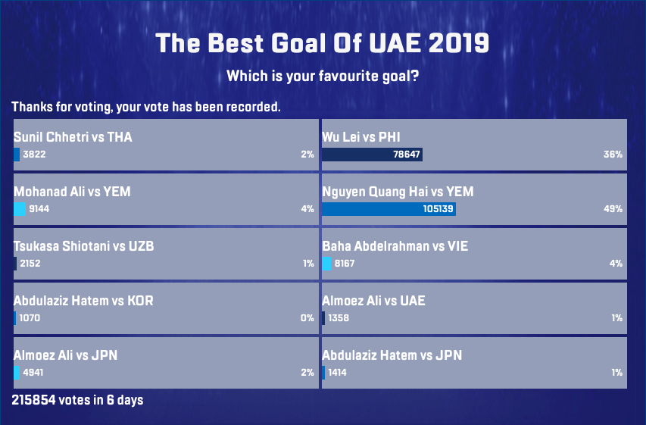This screenshot has width=646, height=425.
Task: Click the 8167 vote bar for Baha Abdelrahman
Action: coord(326,264)
